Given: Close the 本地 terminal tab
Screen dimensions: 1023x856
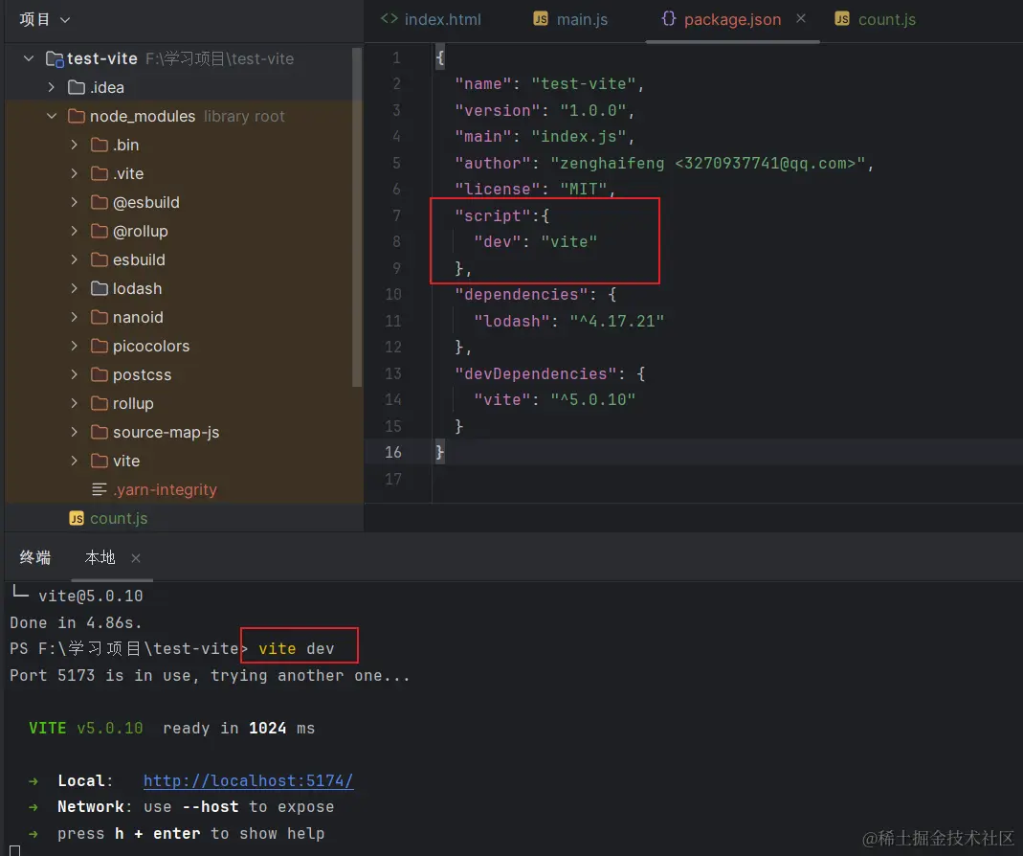Looking at the screenshot, I should tap(136, 557).
